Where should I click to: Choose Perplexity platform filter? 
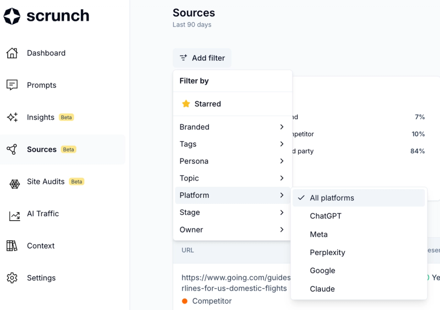pos(358,252)
